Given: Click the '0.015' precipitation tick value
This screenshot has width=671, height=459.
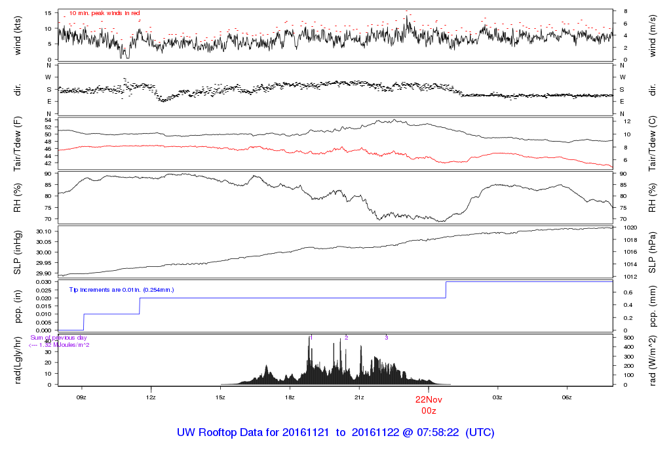Looking at the screenshot, I should pyautogui.click(x=43, y=306).
